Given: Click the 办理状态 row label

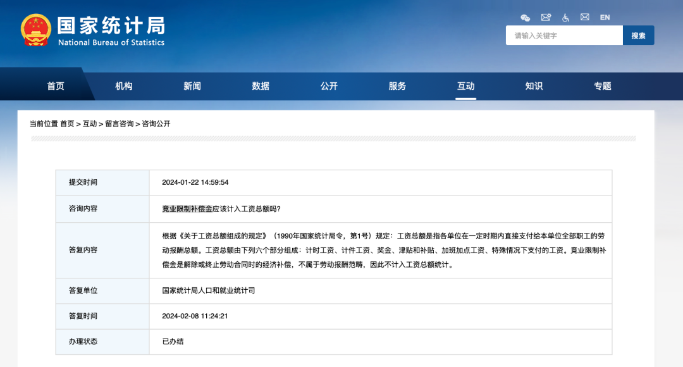Looking at the screenshot, I should pyautogui.click(x=83, y=341).
